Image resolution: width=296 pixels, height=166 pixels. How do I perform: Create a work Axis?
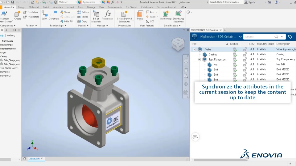tap(151, 12)
